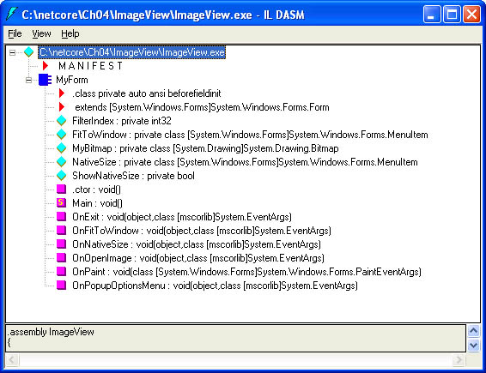Open the Help menu
The width and height of the screenshot is (486, 373).
[70, 33]
